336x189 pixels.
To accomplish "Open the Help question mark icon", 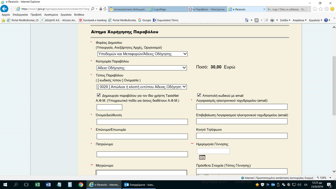I will (326, 20).
